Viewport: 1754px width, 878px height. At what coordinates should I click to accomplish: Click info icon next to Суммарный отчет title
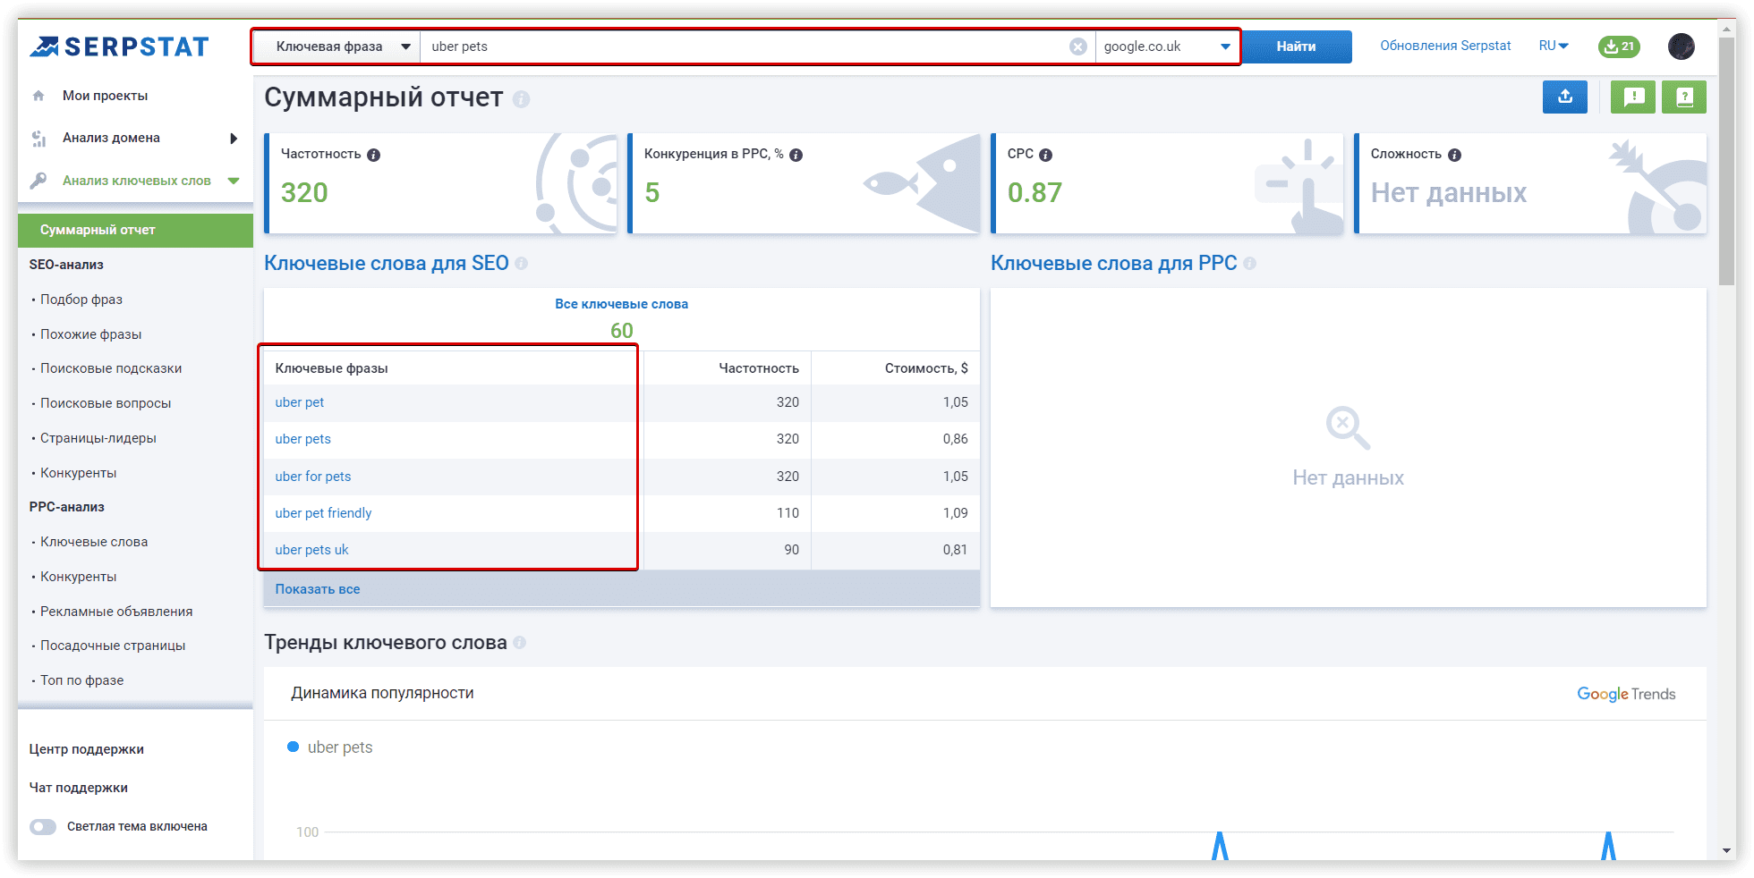pos(521,98)
